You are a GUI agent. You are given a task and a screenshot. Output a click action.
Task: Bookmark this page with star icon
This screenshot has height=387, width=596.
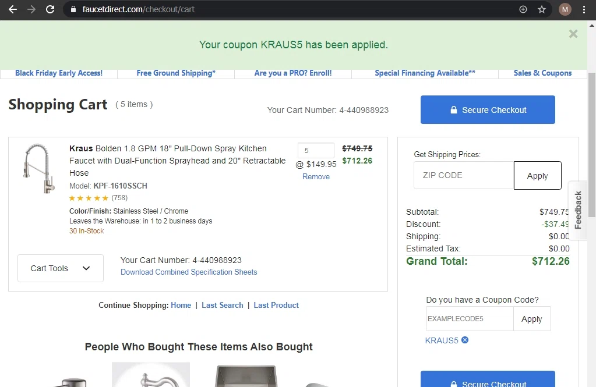542,9
